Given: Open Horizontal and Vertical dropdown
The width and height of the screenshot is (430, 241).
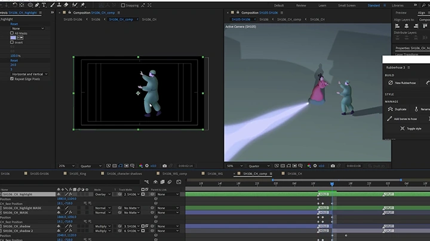Looking at the screenshot, I should [30, 74].
